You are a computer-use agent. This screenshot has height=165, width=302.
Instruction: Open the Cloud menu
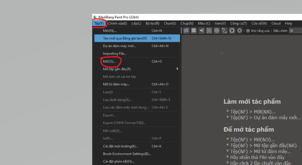coord(276,24)
